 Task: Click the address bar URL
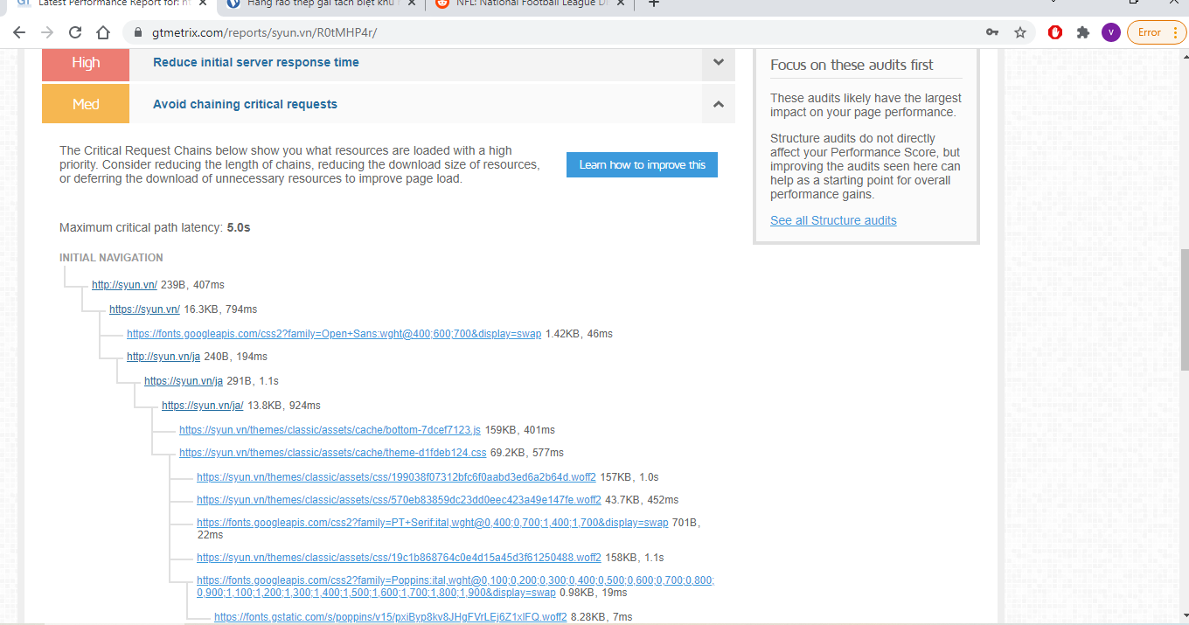click(x=265, y=32)
